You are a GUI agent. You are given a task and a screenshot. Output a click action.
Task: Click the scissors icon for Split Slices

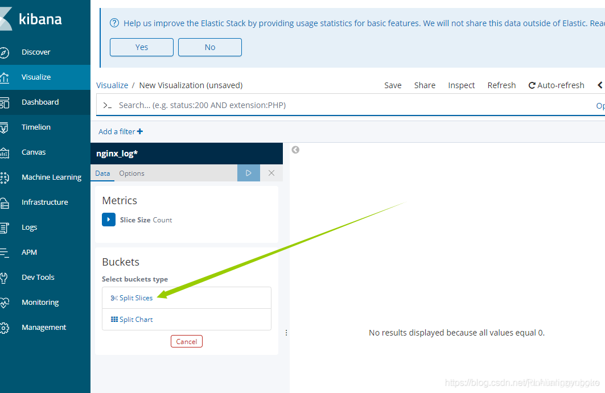[x=114, y=298]
